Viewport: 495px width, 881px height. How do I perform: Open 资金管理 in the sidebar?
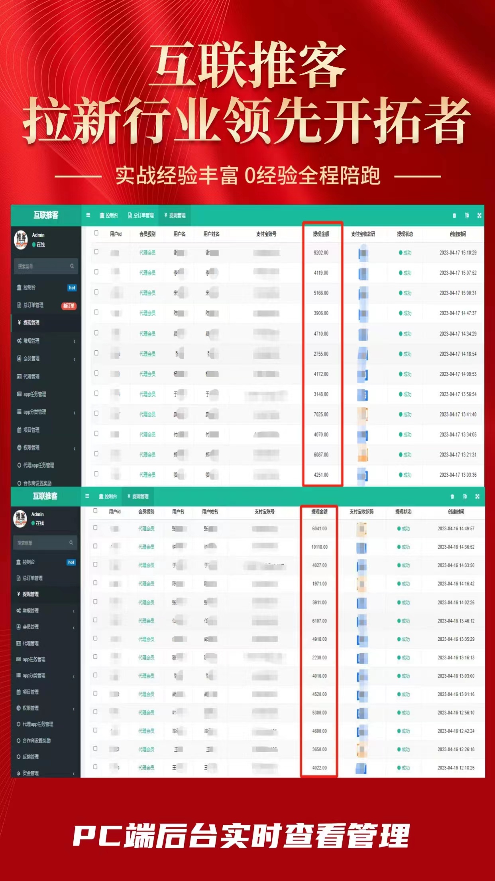click(31, 773)
